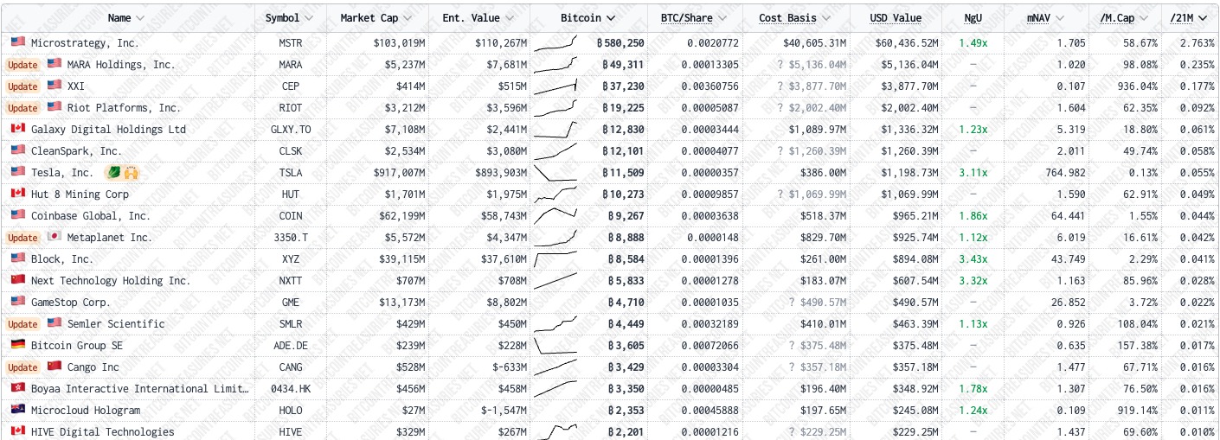
Task: Sort by the Ent. Value column header
Action: tap(478, 17)
